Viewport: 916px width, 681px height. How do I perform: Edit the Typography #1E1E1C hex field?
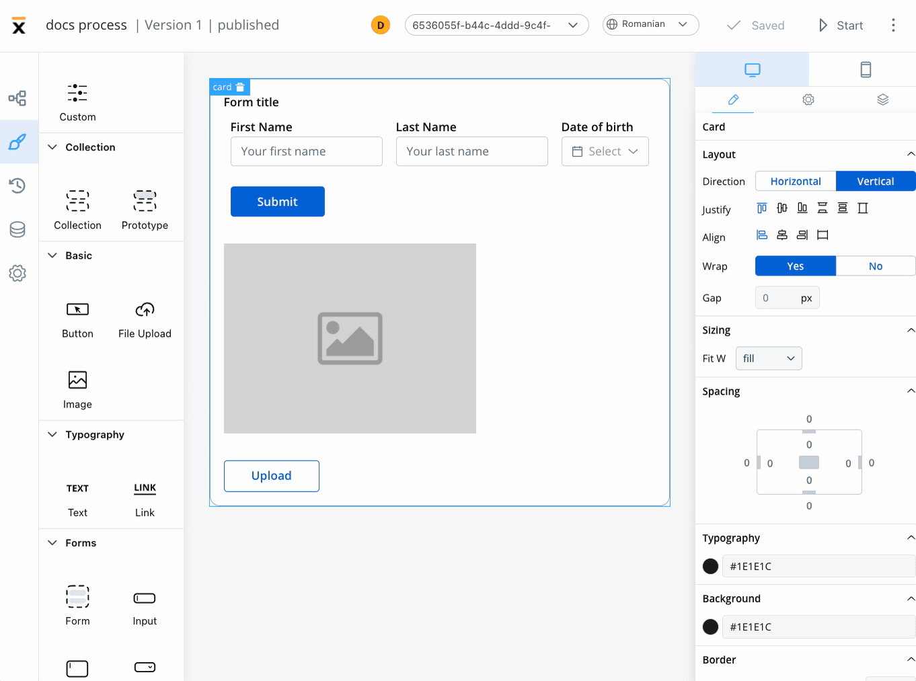coord(819,566)
